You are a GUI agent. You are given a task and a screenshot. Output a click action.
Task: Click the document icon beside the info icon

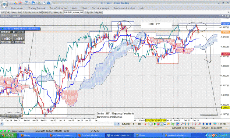tap(44, 3)
